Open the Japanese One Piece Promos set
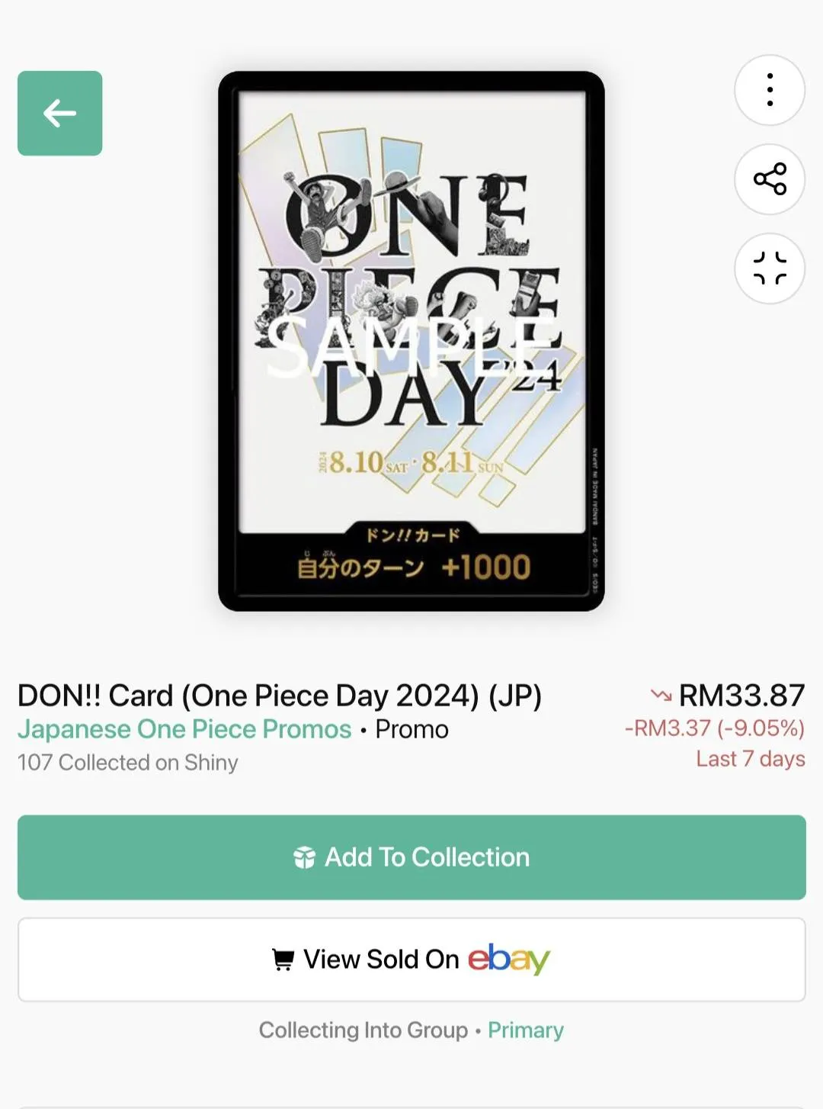The image size is (823, 1109). [x=184, y=729]
